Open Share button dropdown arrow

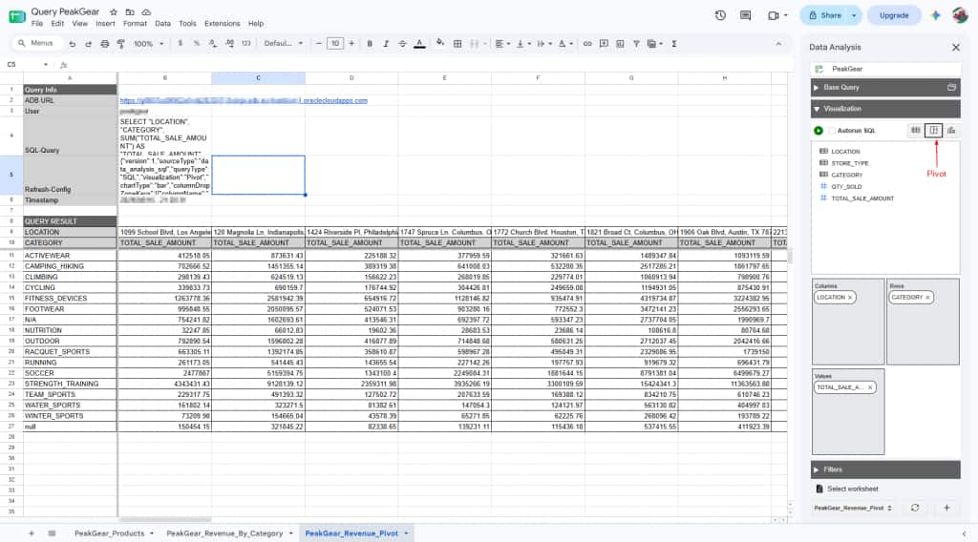click(x=854, y=15)
